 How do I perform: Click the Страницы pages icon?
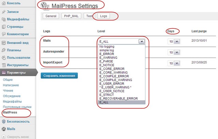(x=4, y=27)
